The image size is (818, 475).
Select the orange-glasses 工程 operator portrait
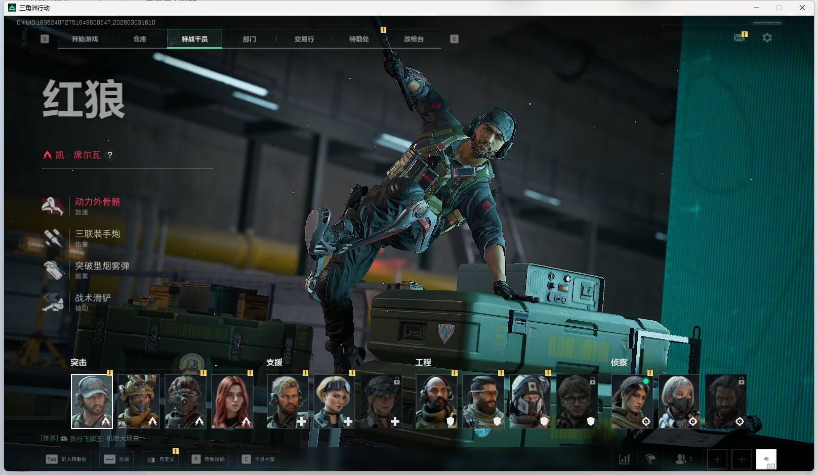click(x=483, y=402)
